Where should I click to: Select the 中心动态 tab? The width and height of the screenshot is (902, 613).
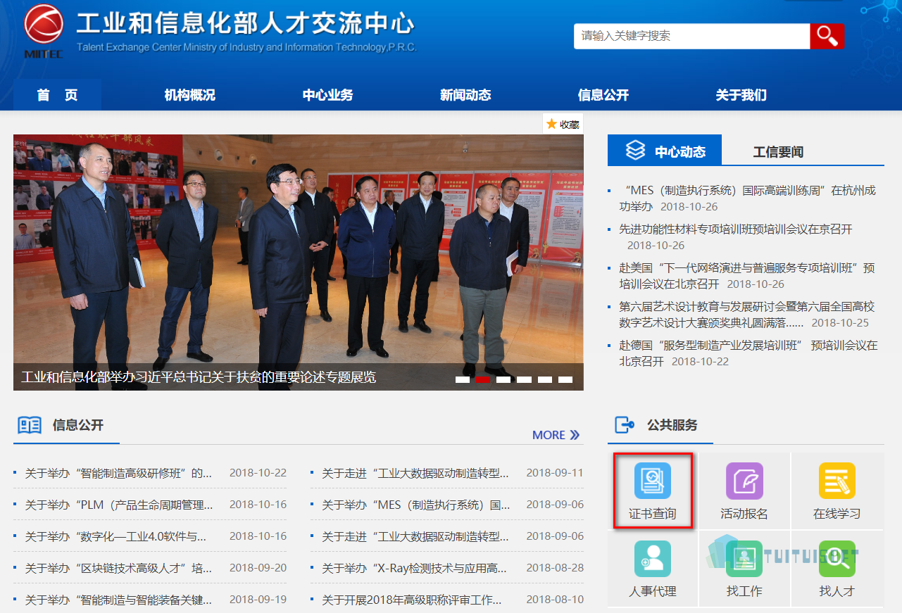tap(665, 150)
